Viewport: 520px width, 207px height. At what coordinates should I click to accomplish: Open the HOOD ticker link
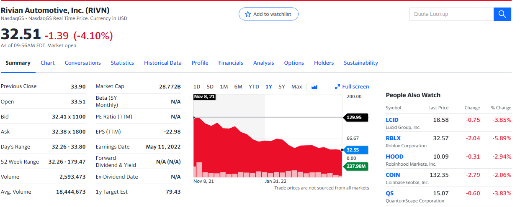(395, 157)
